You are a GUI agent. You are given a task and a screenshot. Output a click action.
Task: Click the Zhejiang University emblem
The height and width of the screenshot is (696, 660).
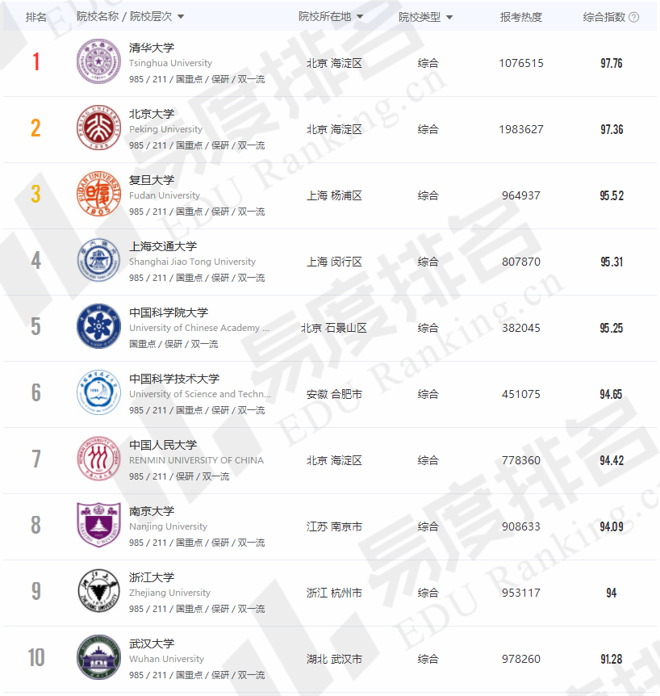pos(98,592)
